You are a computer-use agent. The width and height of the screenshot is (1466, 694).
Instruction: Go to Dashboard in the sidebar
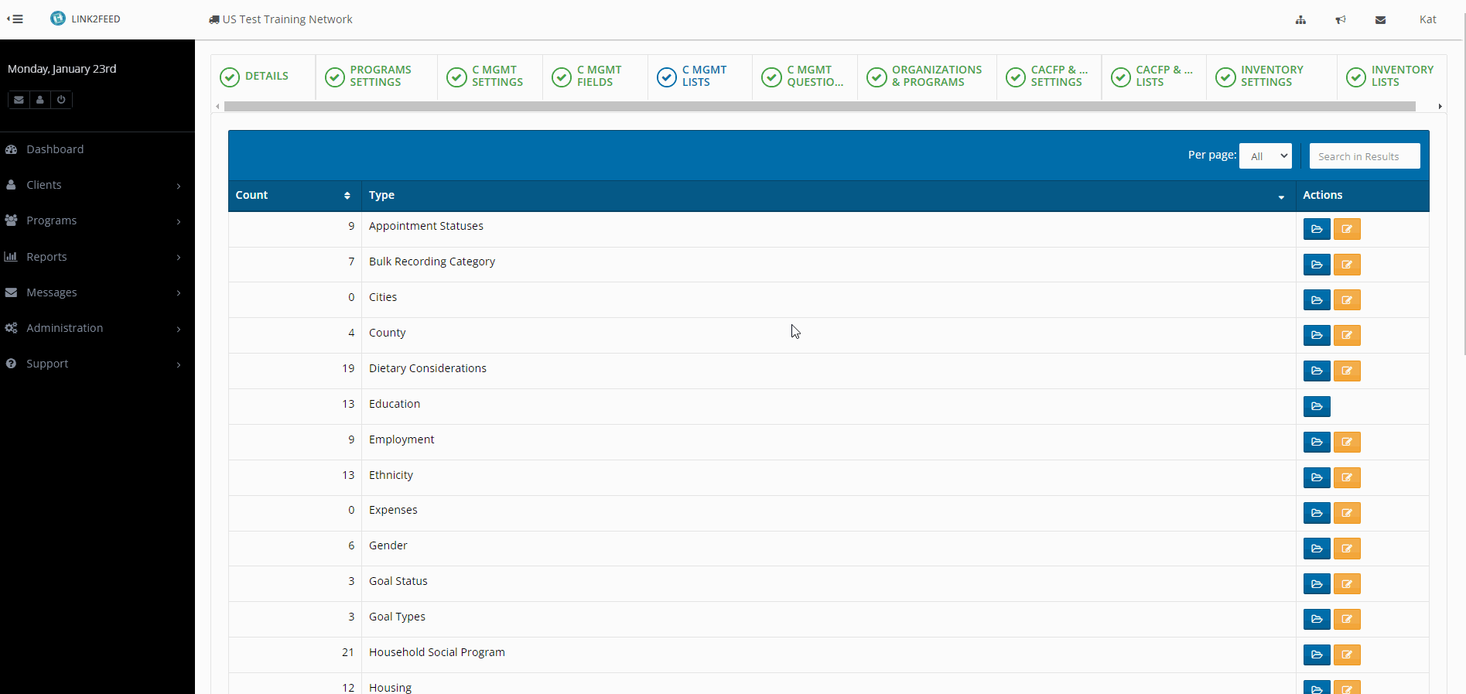[x=55, y=149]
